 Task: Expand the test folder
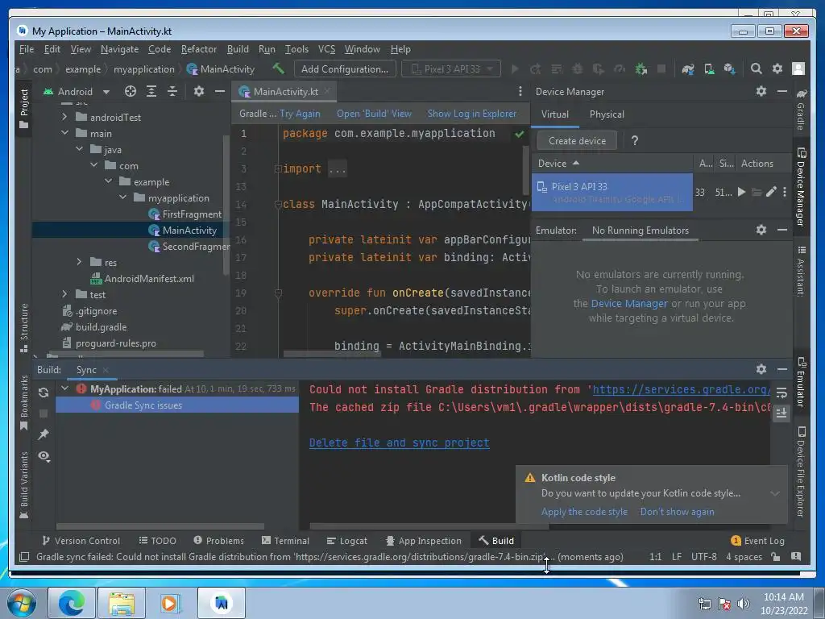[64, 294]
